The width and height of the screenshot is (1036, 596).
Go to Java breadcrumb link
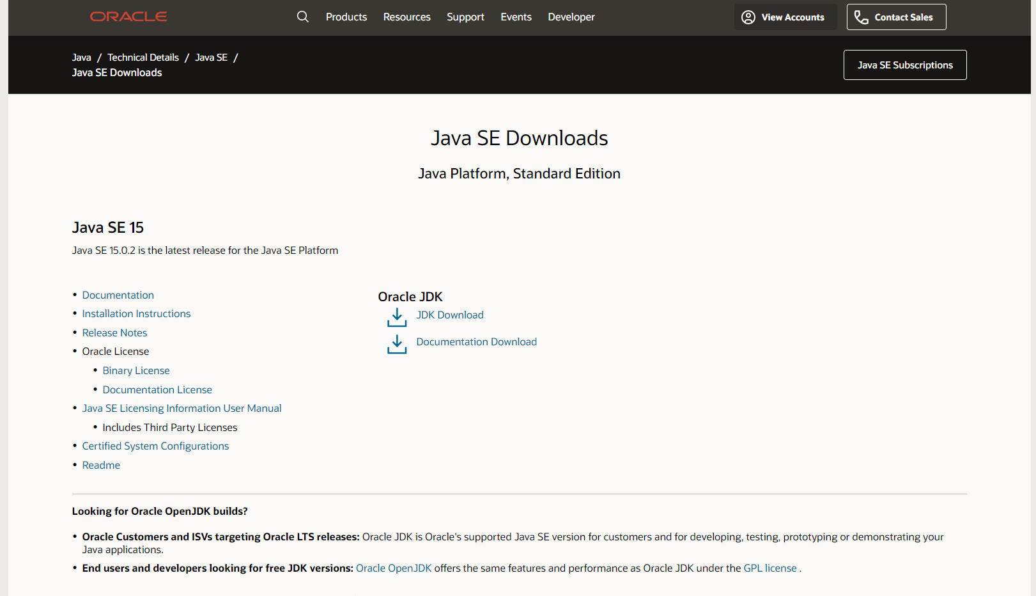pos(82,58)
